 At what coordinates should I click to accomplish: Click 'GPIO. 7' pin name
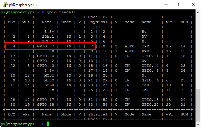tap(46, 46)
